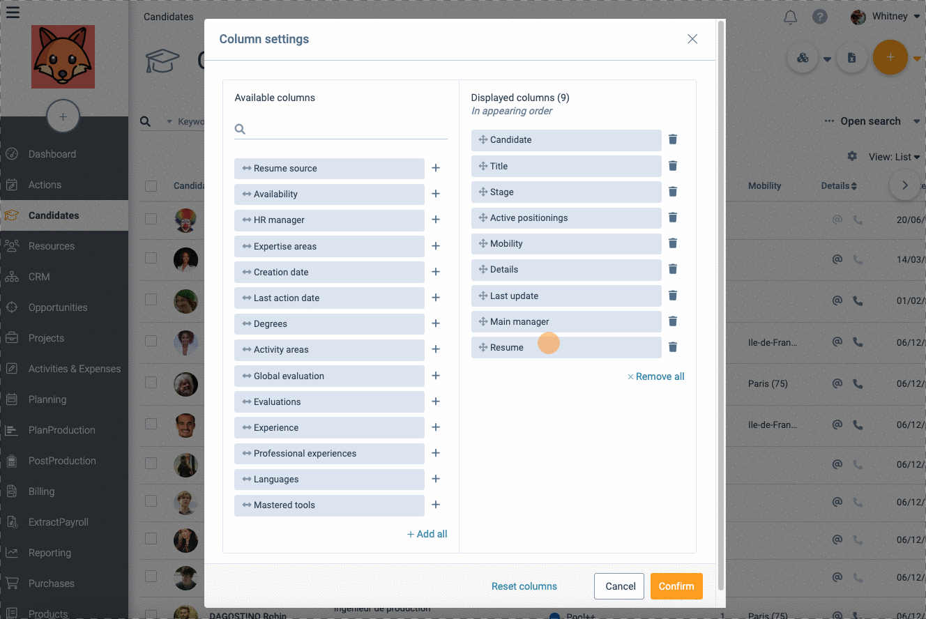Add the Languages column via plus icon
This screenshot has height=619, width=926.
click(436, 479)
